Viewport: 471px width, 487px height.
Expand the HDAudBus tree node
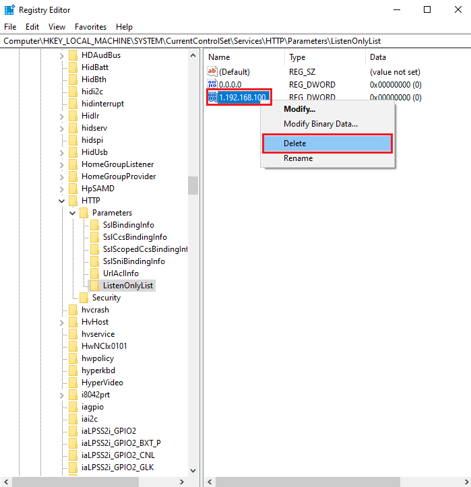(x=61, y=56)
